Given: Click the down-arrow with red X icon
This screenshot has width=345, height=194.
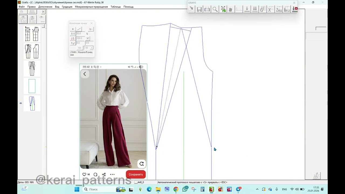Looking at the screenshot, I should [295, 9].
